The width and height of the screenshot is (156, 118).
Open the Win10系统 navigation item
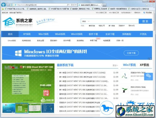[x=77, y=34]
